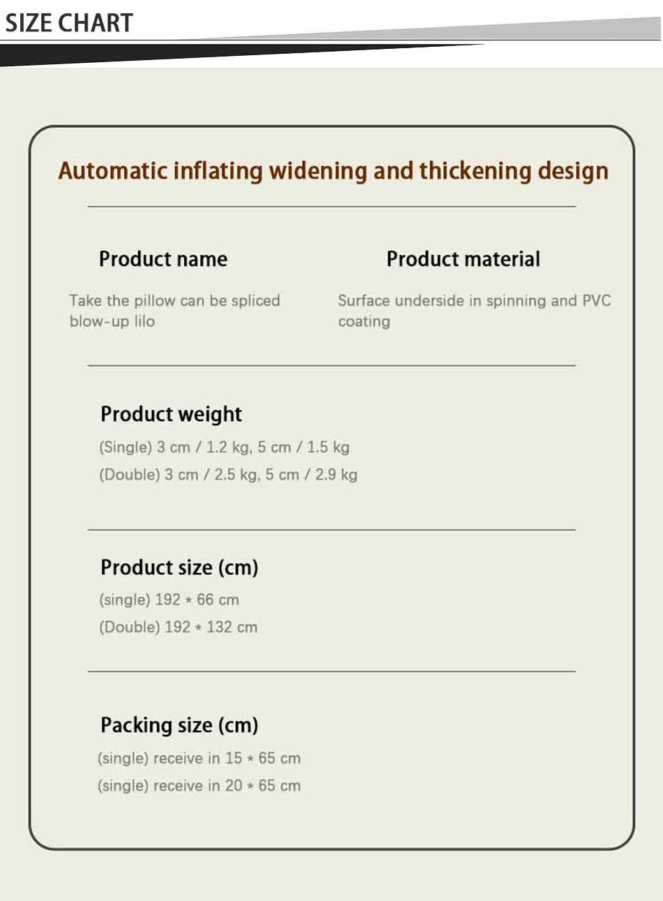
Task: Click the single size 192 * 66 cm line
Action: click(169, 600)
